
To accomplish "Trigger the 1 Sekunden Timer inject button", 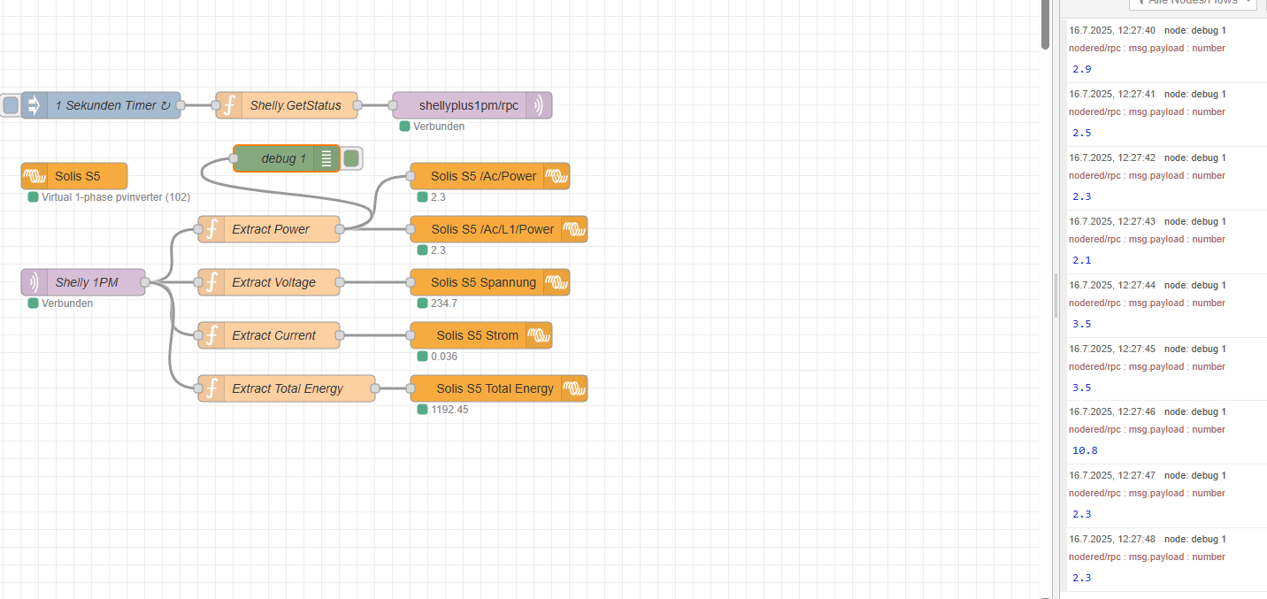I will click(x=11, y=105).
